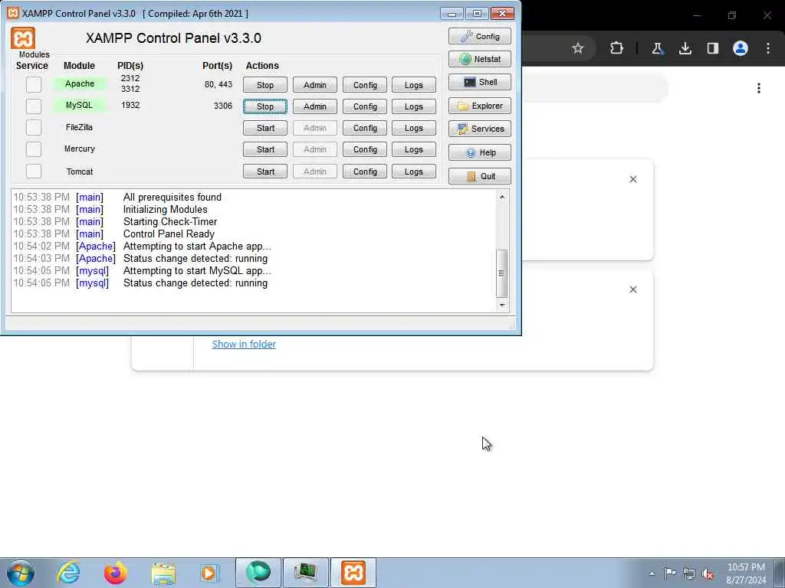Open Mercury Config
This screenshot has width=785, height=588.
(365, 149)
